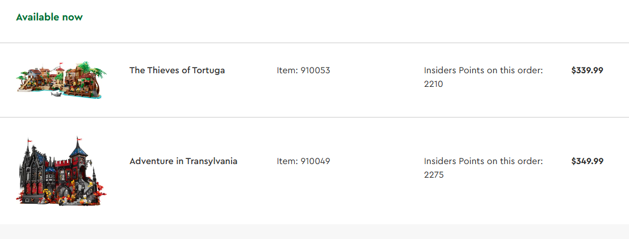The image size is (629, 239).
Task: Click the 2275 points value
Action: click(433, 175)
